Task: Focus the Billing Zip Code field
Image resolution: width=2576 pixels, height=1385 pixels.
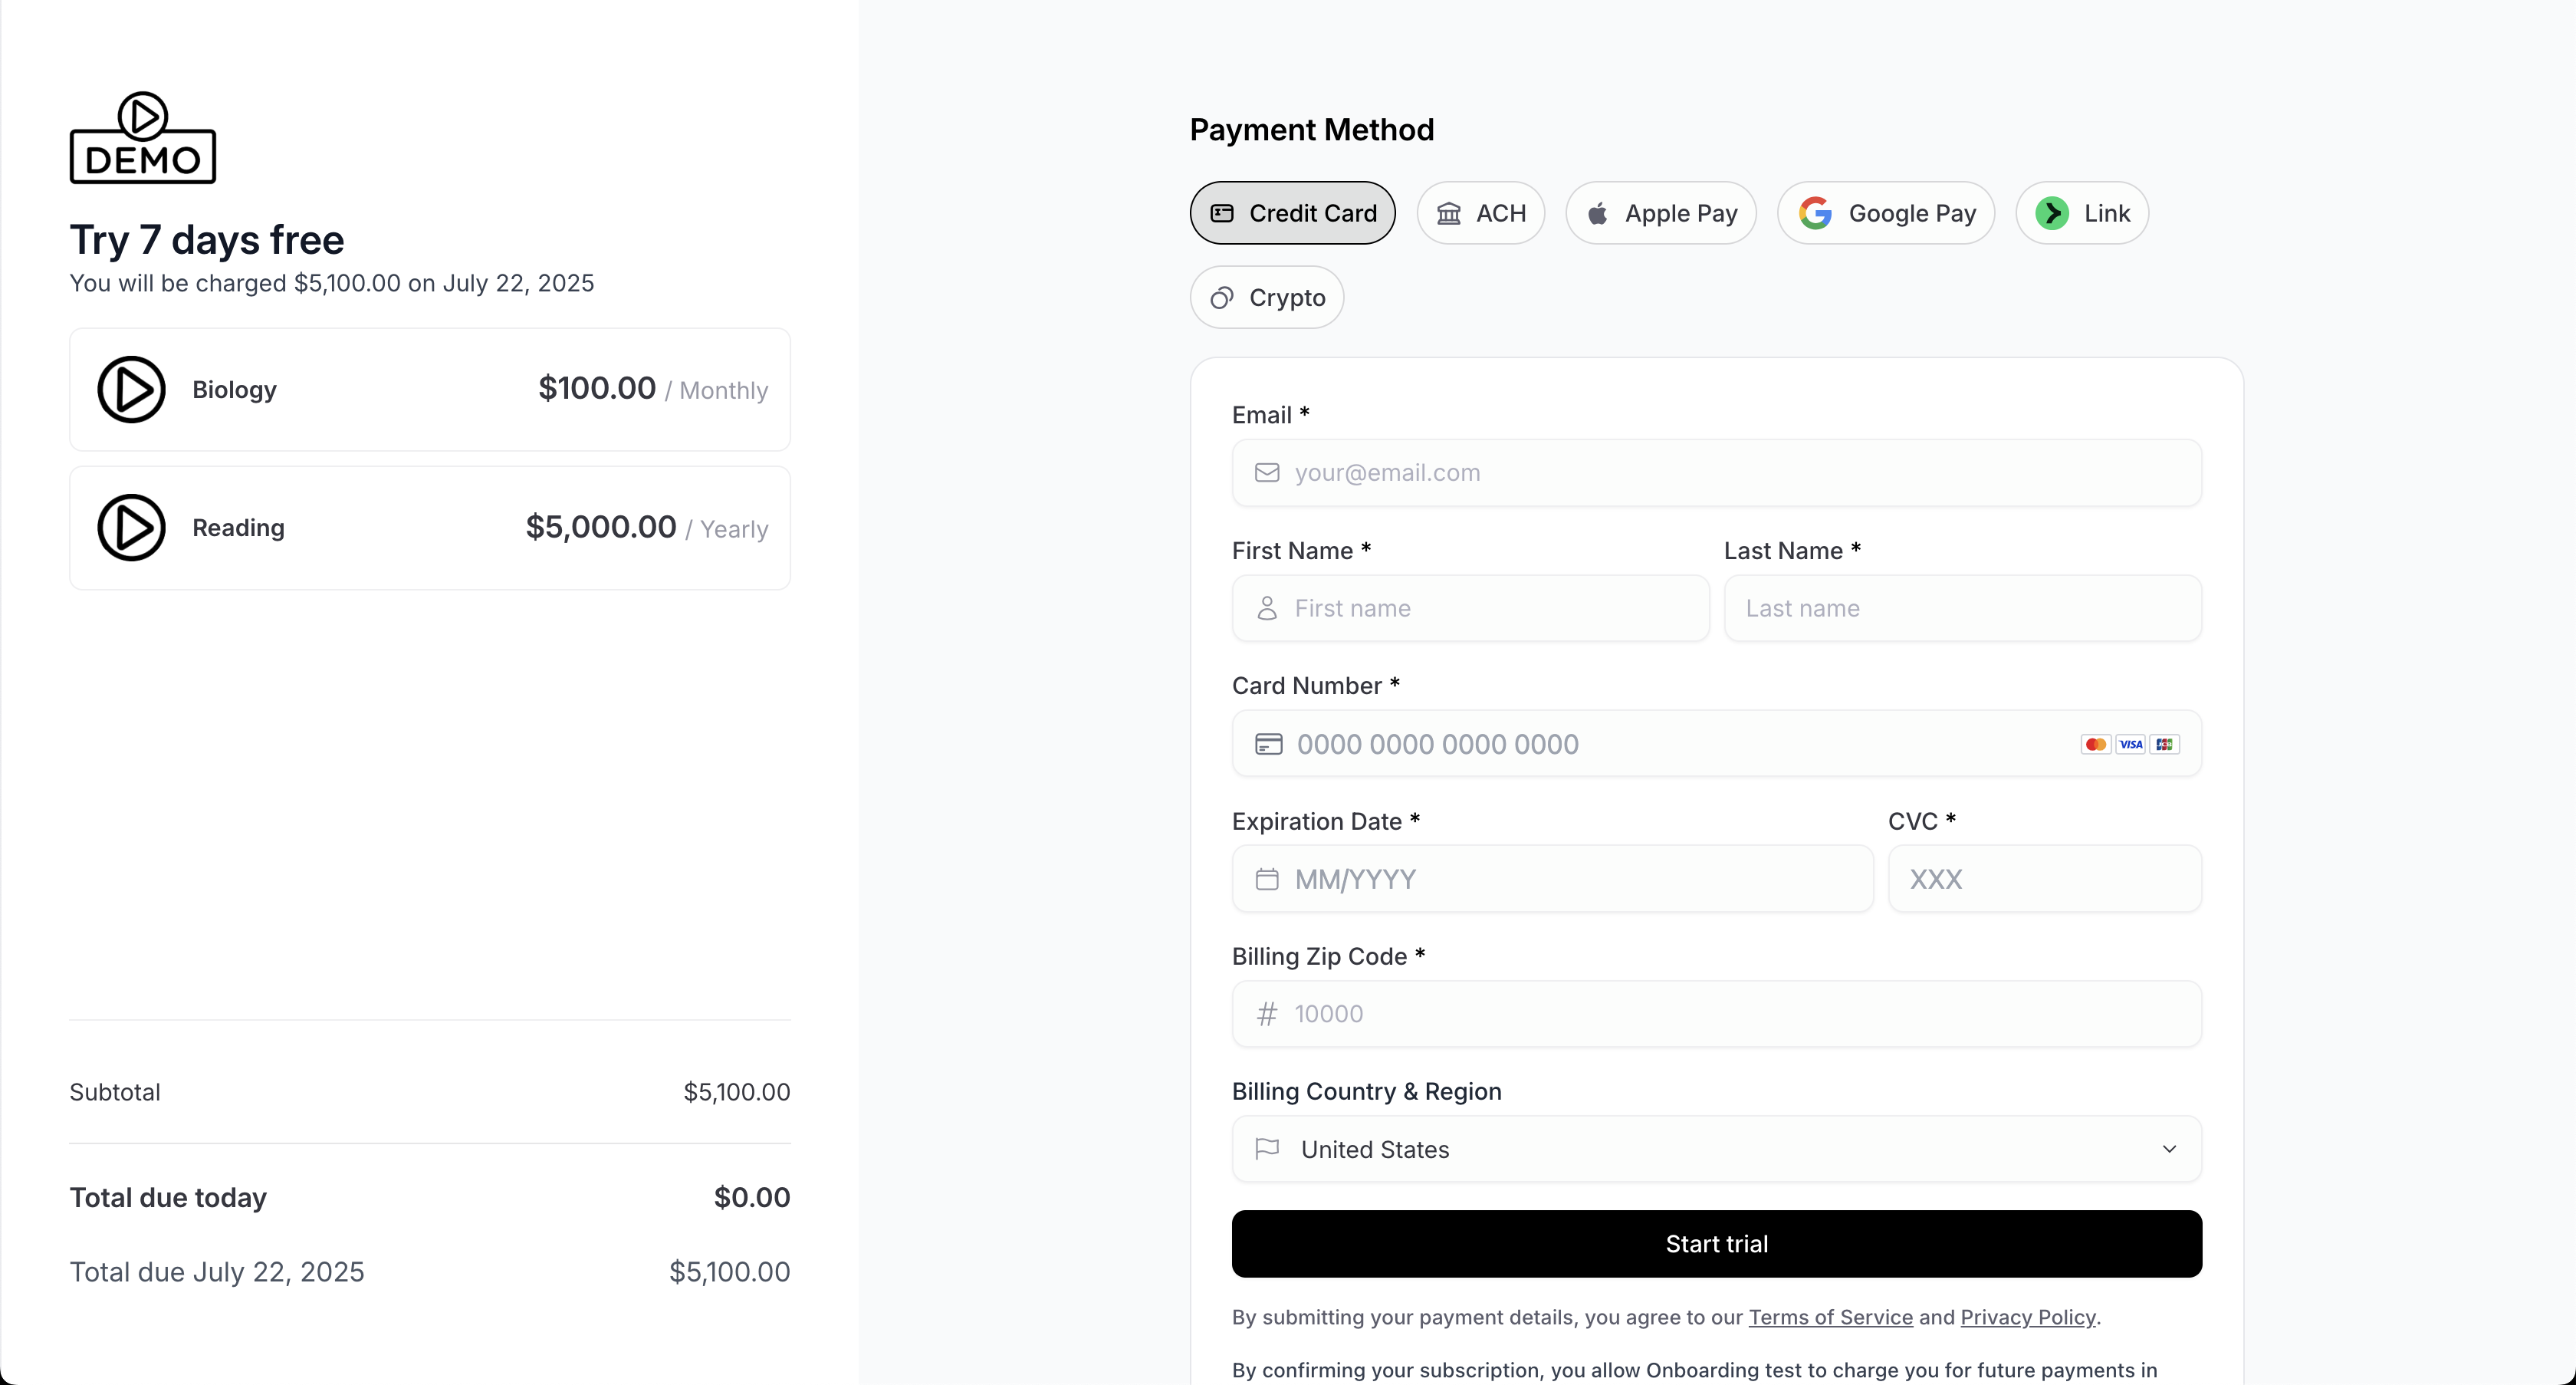Action: click(1717, 1014)
